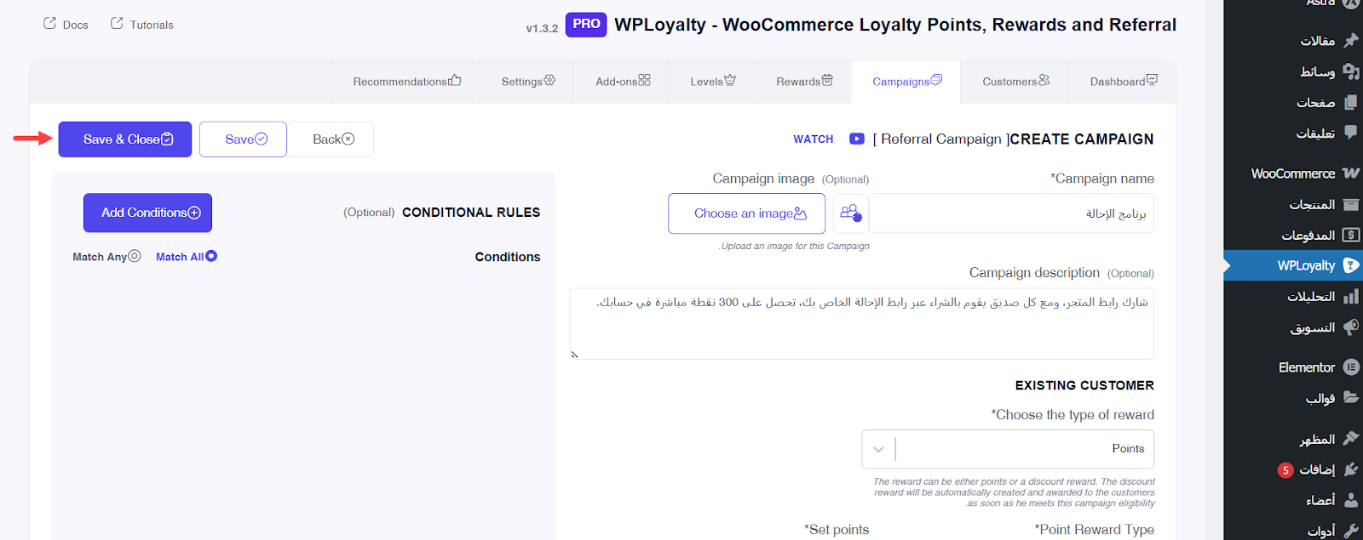
Task: Click the WATCH video play icon
Action: [x=857, y=139]
